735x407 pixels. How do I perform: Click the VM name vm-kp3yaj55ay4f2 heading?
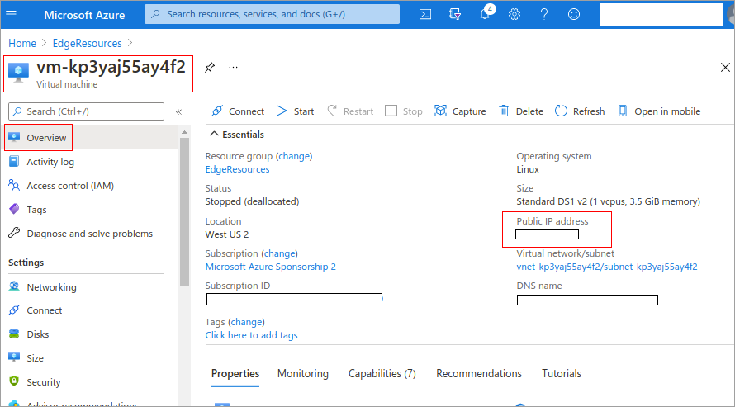point(111,67)
